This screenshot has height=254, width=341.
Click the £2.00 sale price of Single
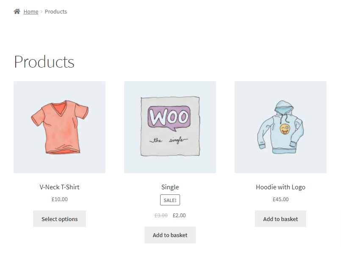(x=179, y=215)
